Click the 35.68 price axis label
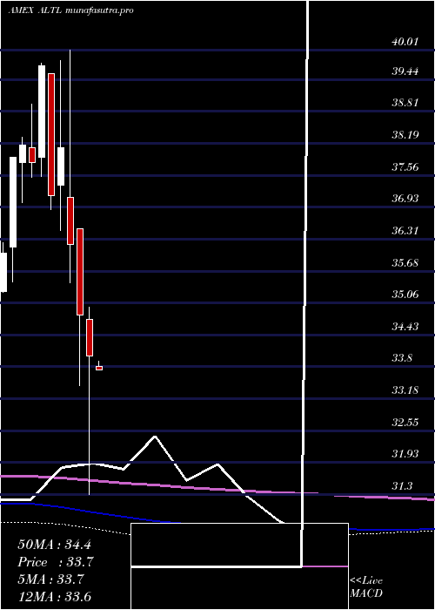 coord(405,262)
